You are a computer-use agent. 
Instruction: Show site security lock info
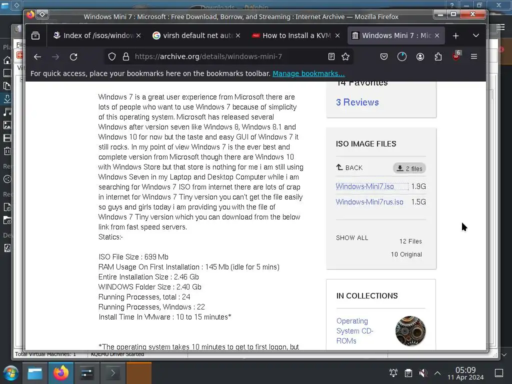pyautogui.click(x=125, y=57)
